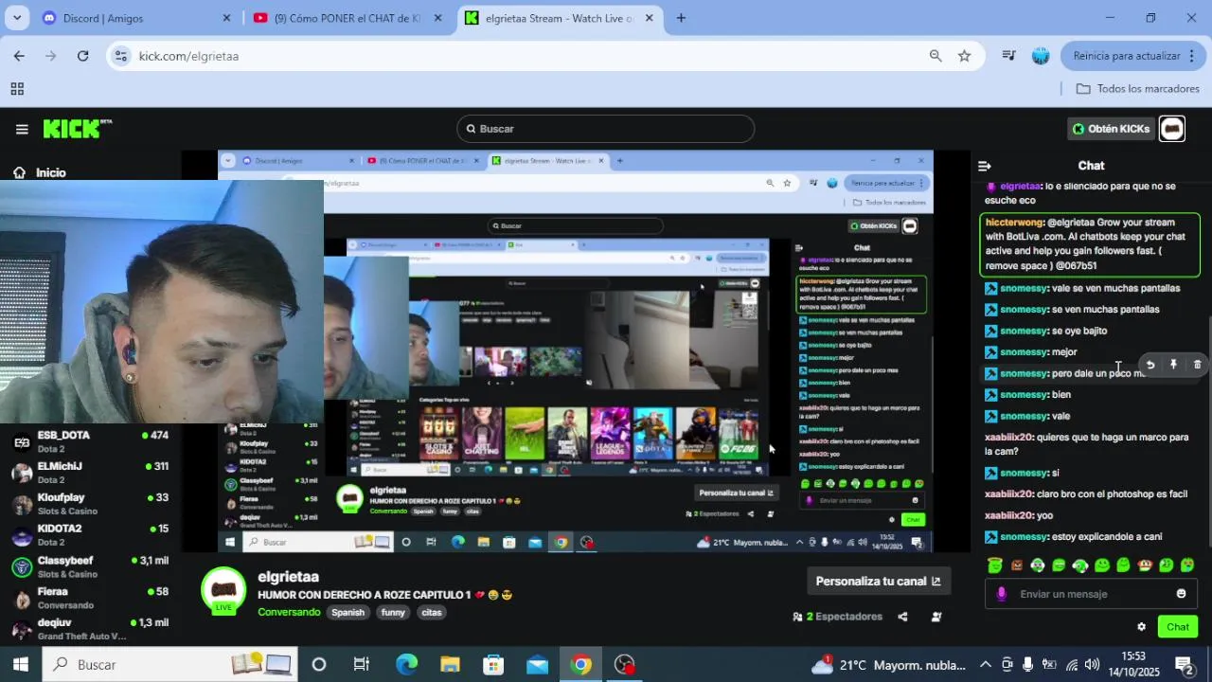Go to Inicio in the sidebar
Image resolution: width=1212 pixels, height=682 pixels.
click(40, 172)
